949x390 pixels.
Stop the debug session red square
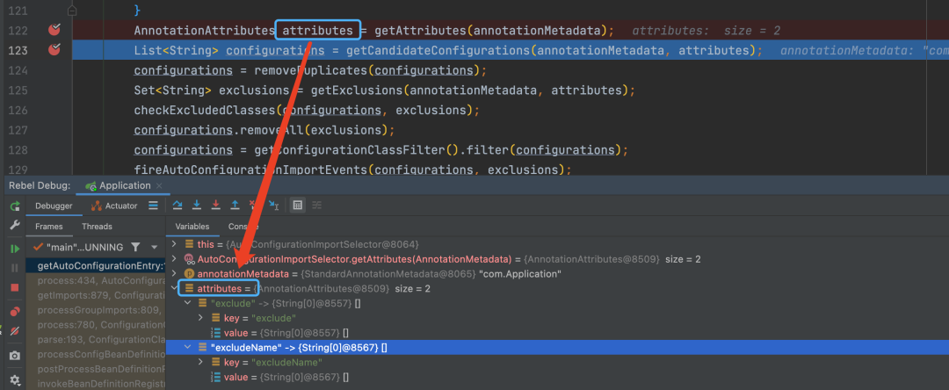click(15, 287)
